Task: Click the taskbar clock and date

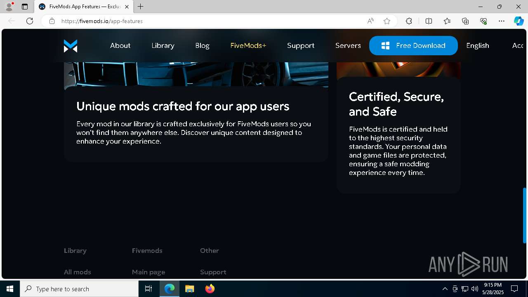Action: pyautogui.click(x=493, y=289)
